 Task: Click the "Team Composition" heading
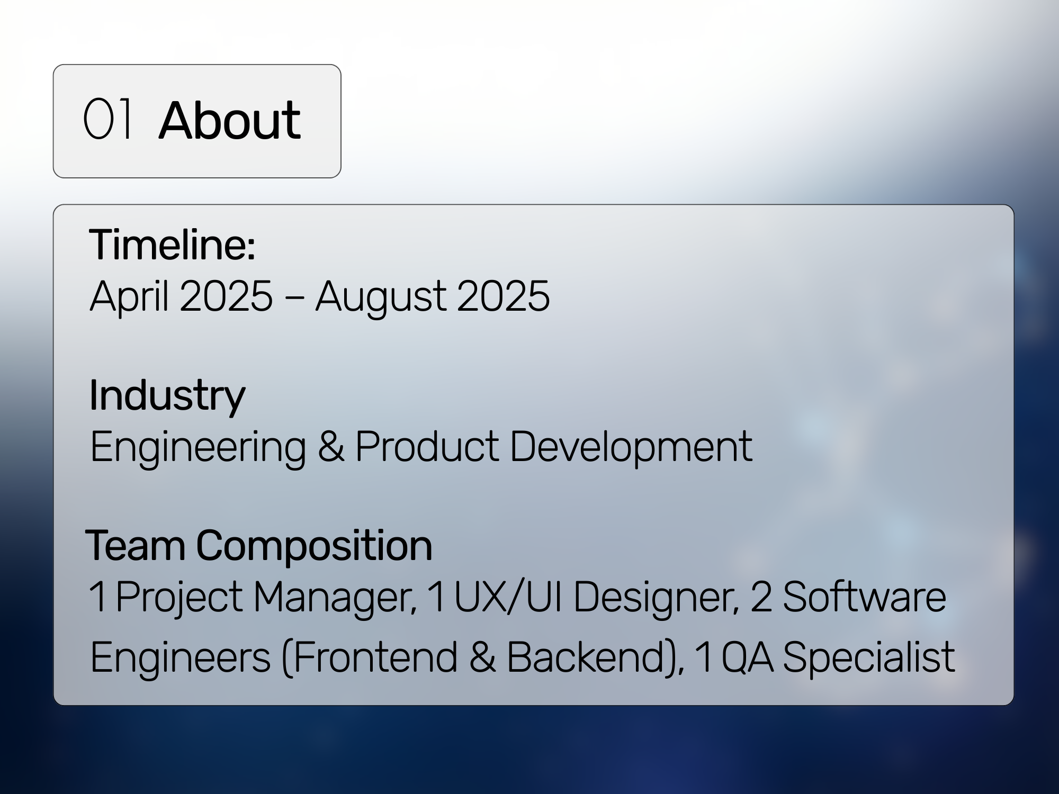tap(258, 545)
